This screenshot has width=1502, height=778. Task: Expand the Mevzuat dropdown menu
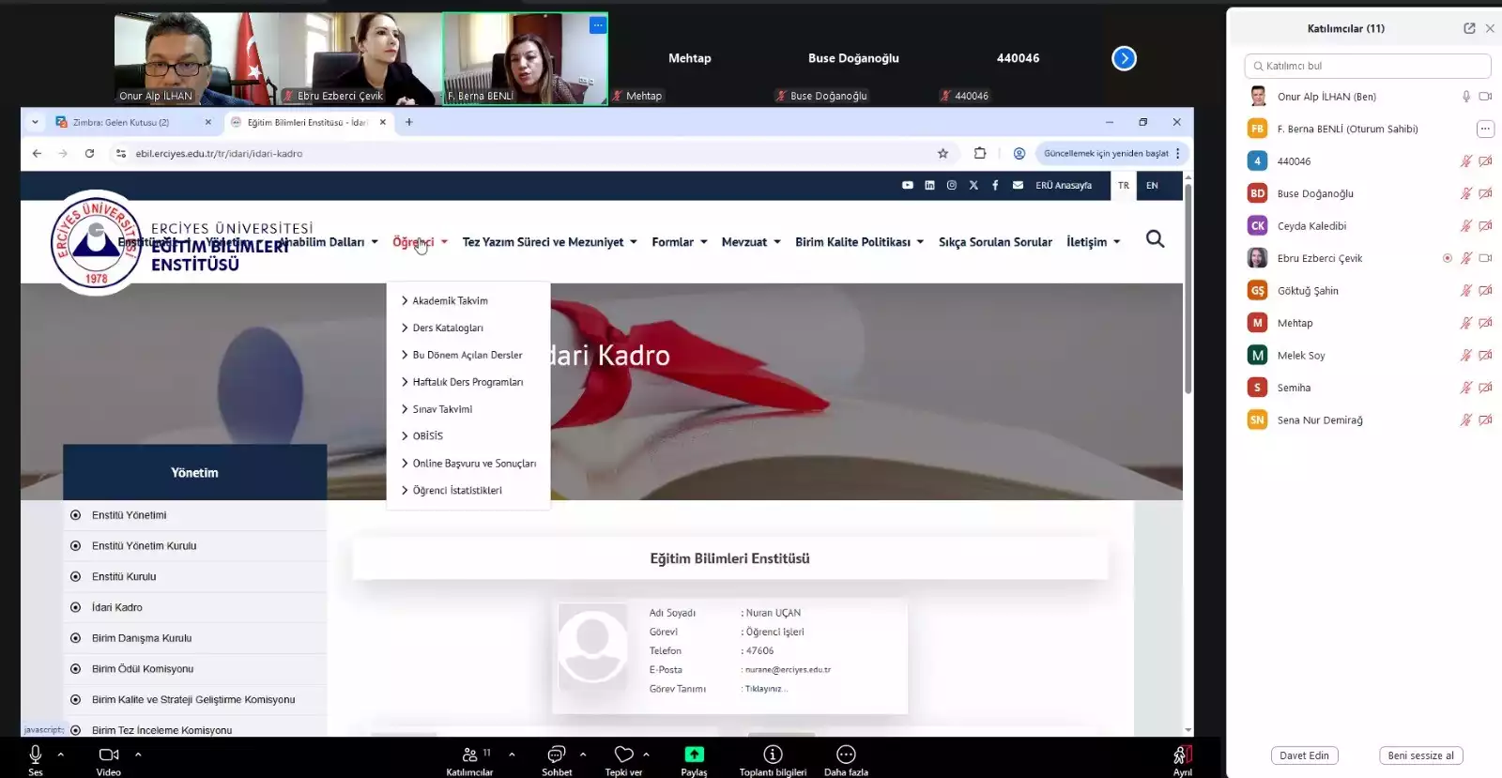pos(750,242)
